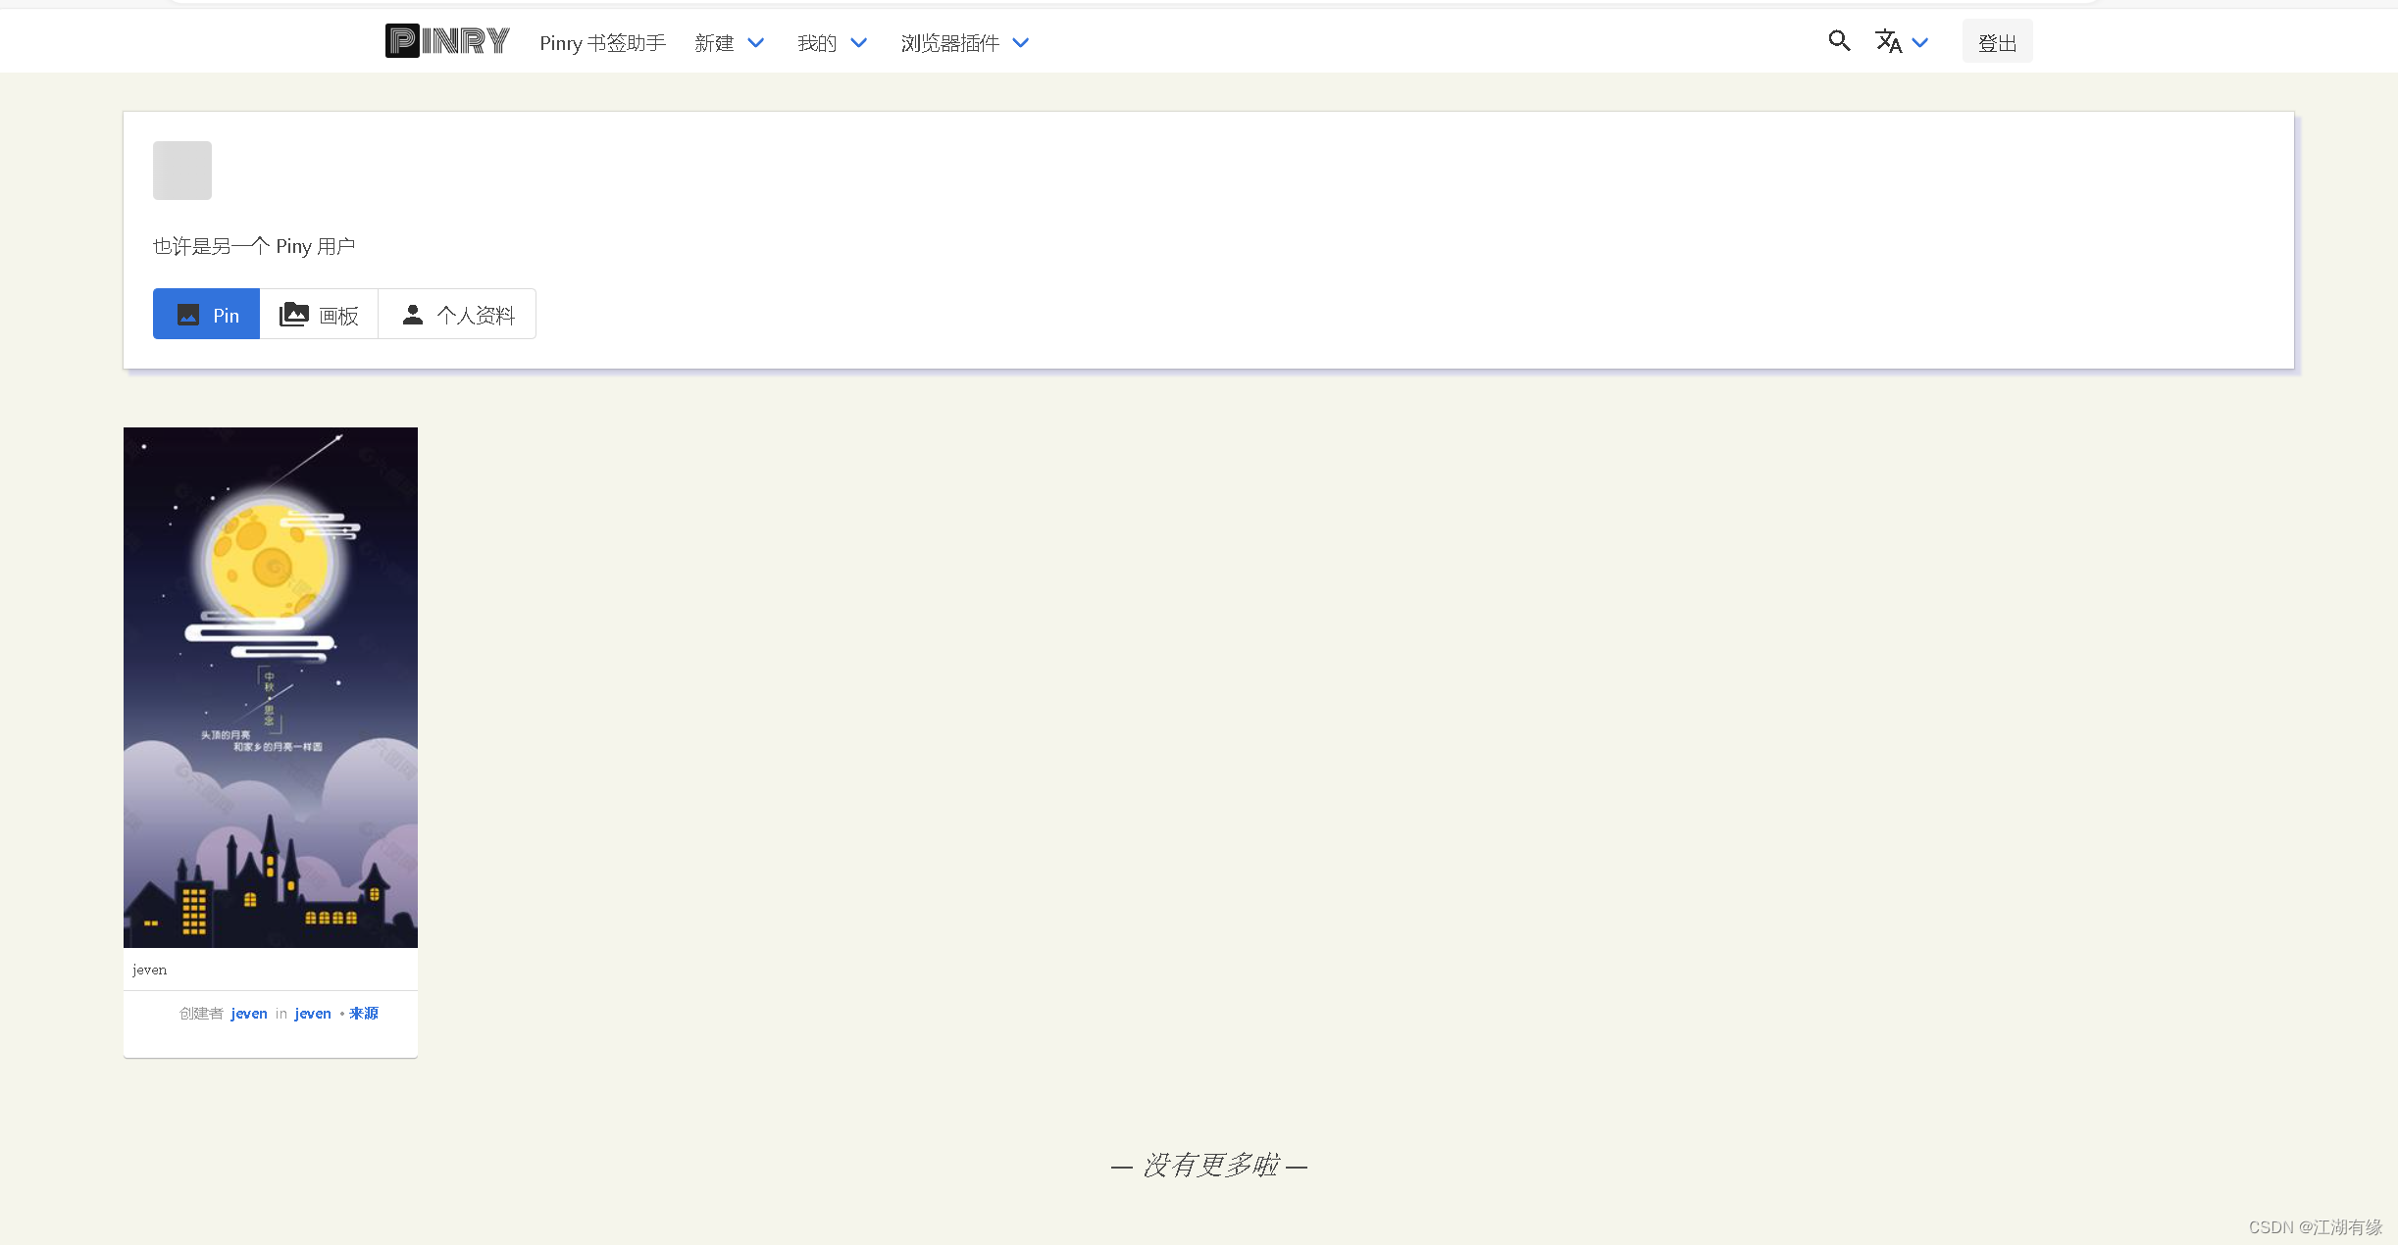
Task: Toggle the 我的 menu open
Action: 815,42
